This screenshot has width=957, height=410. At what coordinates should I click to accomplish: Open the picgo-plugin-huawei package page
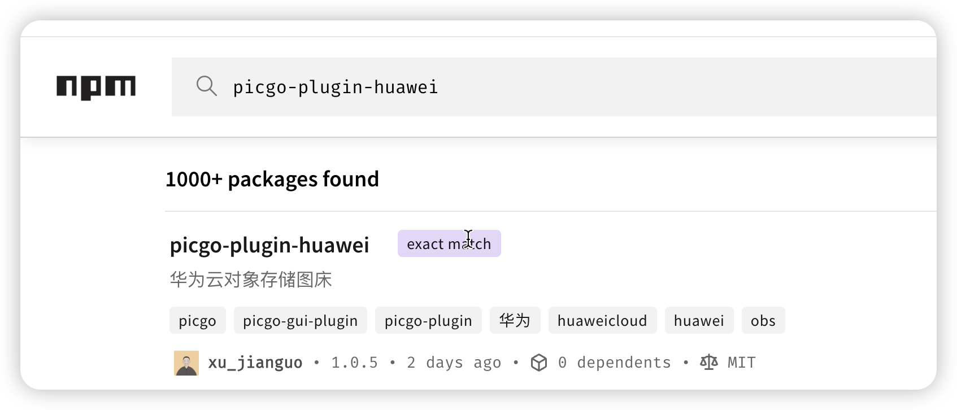point(269,245)
